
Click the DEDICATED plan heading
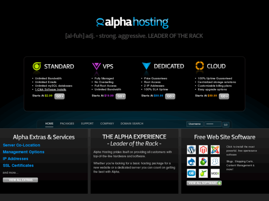coord(169,66)
